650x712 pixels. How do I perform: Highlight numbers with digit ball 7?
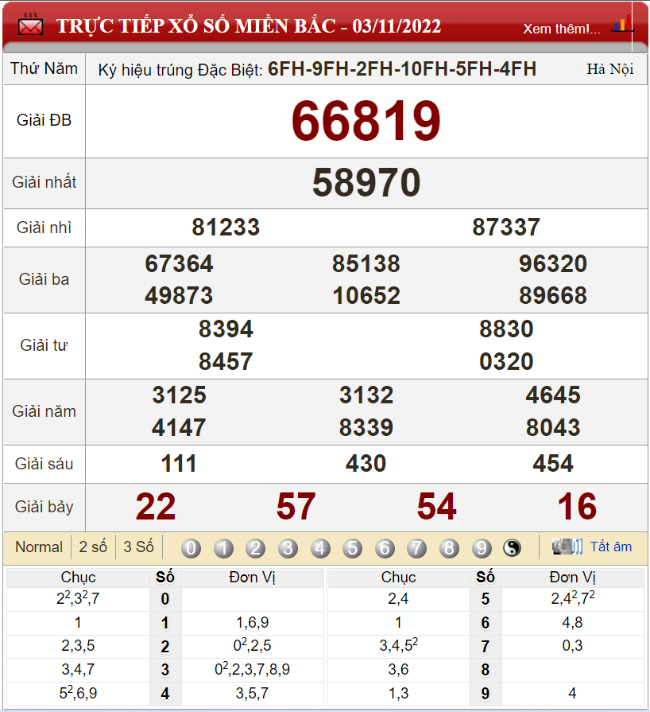coord(417,548)
